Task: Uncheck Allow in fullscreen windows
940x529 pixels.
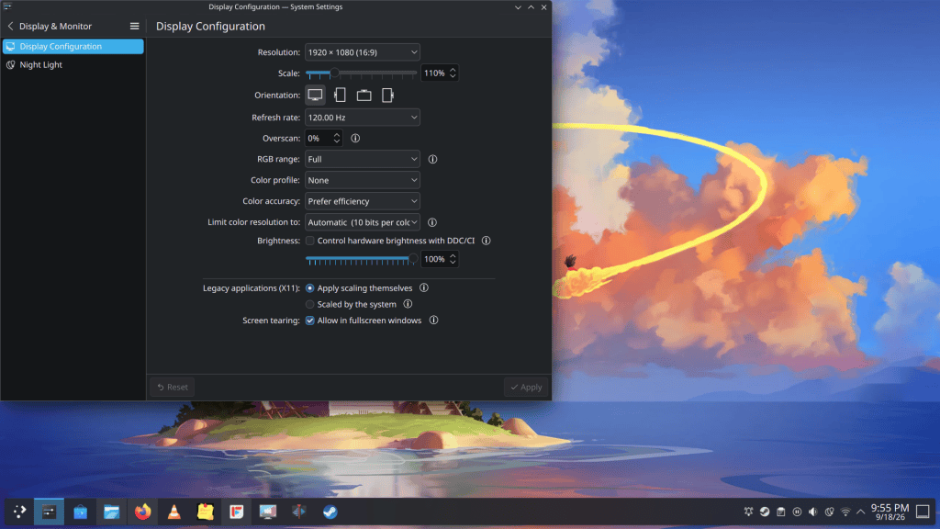Action: pos(310,321)
